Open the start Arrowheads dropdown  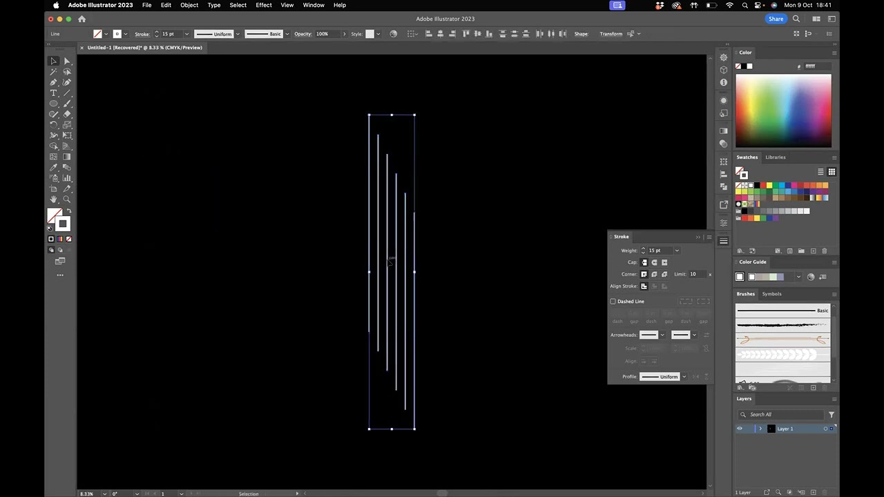(x=662, y=335)
